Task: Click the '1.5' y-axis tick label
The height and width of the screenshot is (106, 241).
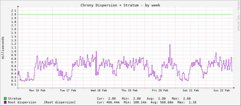Action: 14,33
